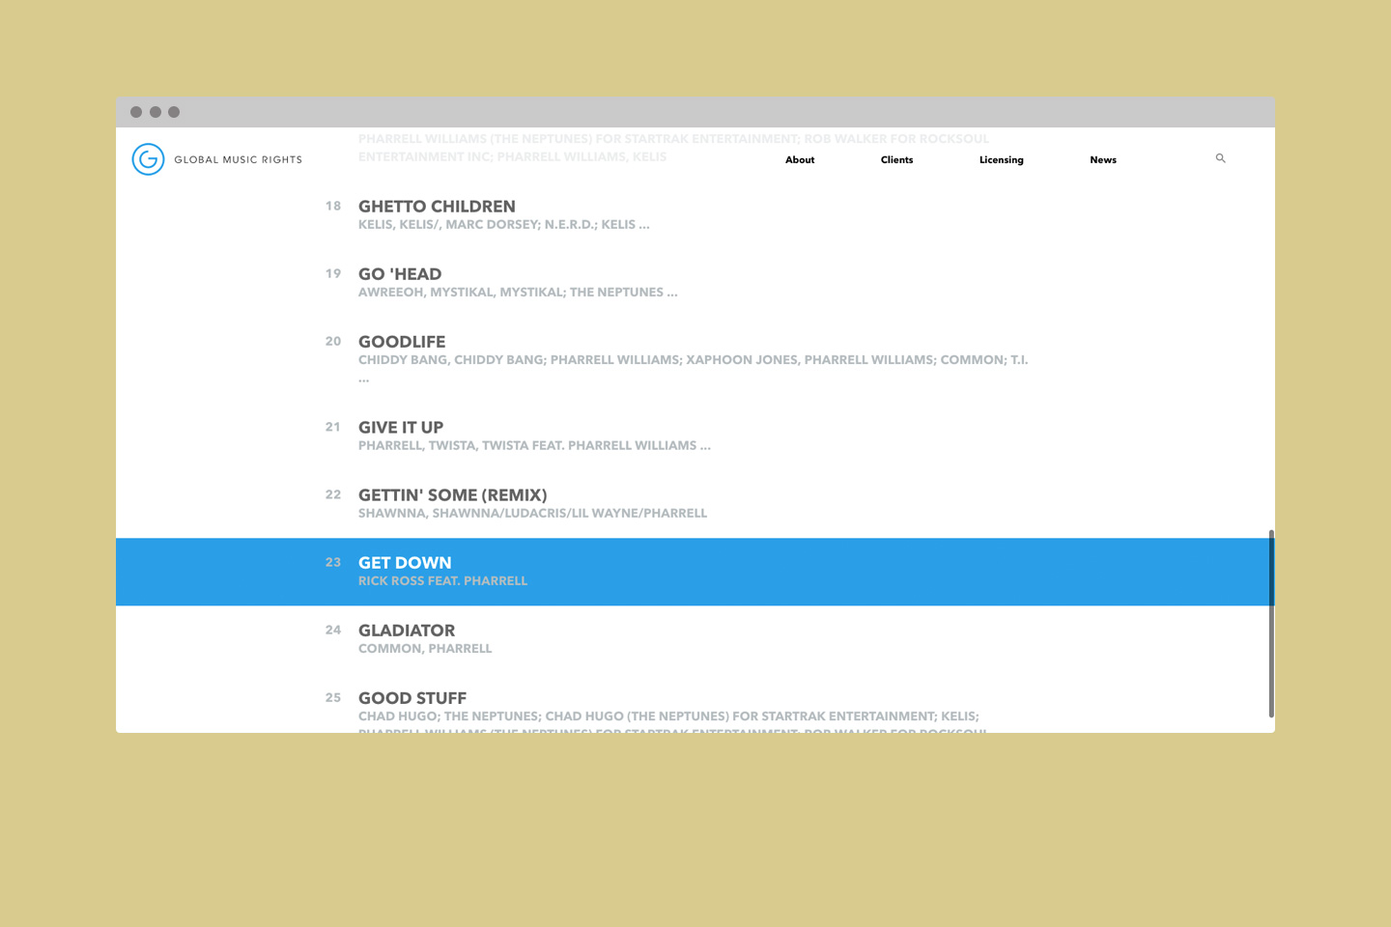Viewport: 1391px width, 927px height.
Task: Select the Go 'Head song title
Action: click(400, 274)
